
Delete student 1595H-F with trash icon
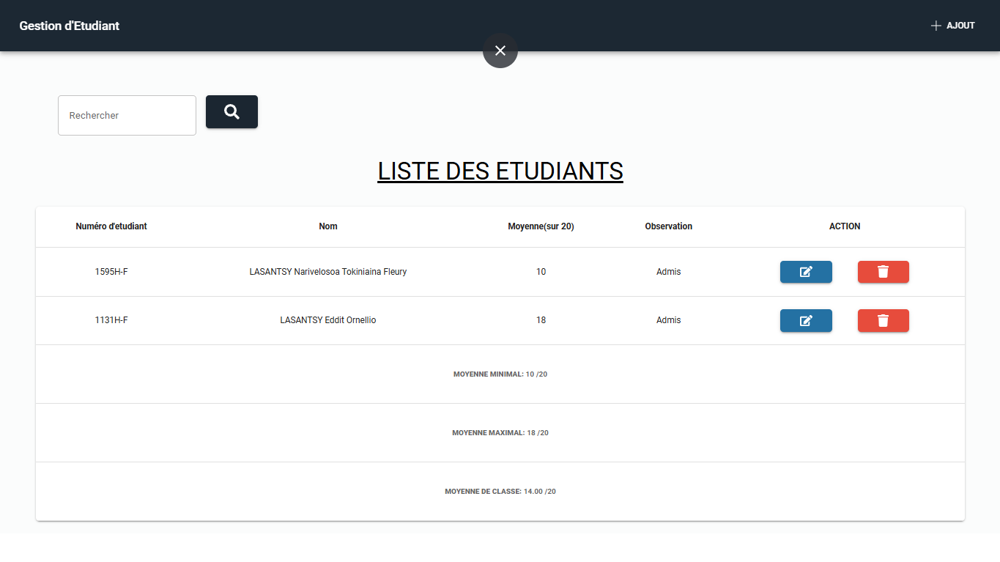pos(884,272)
